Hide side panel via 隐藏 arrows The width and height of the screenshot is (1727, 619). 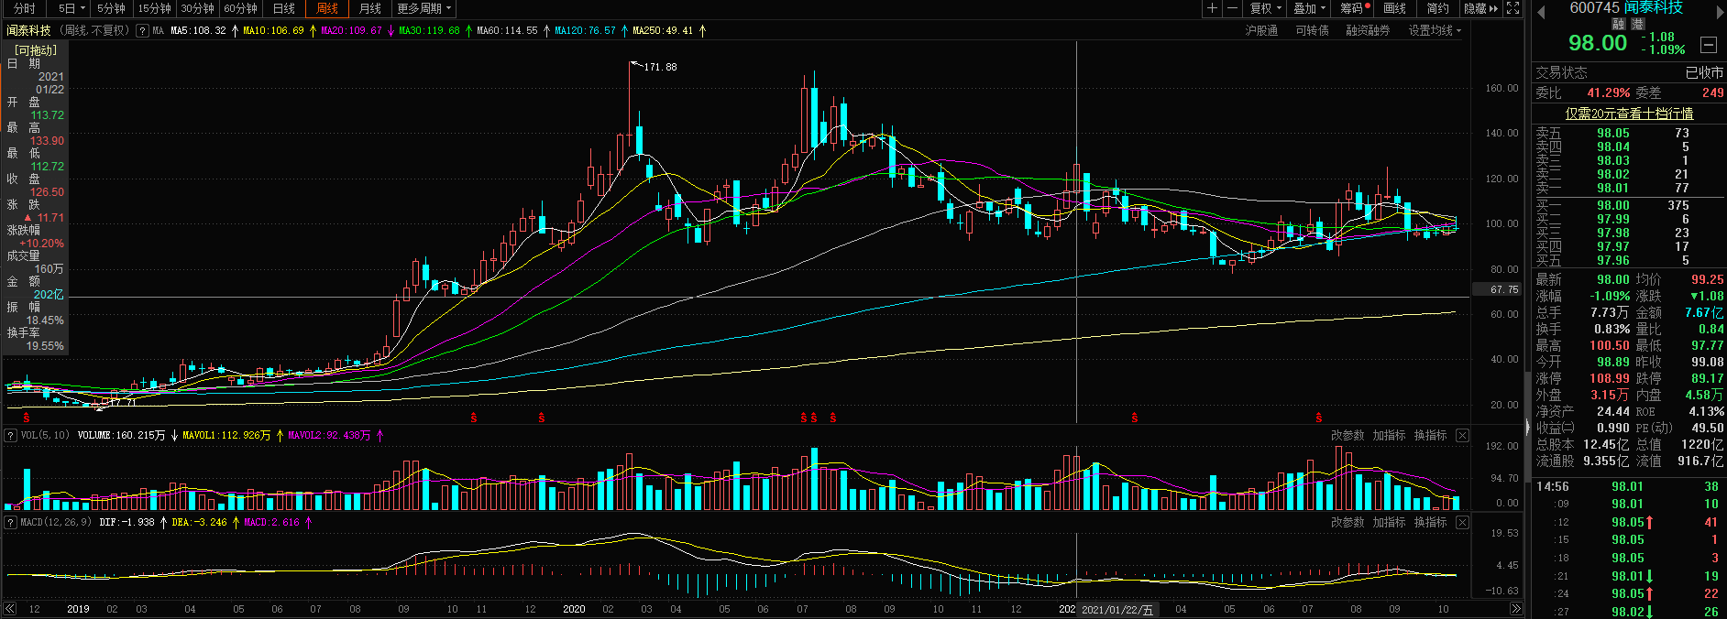click(x=1481, y=8)
